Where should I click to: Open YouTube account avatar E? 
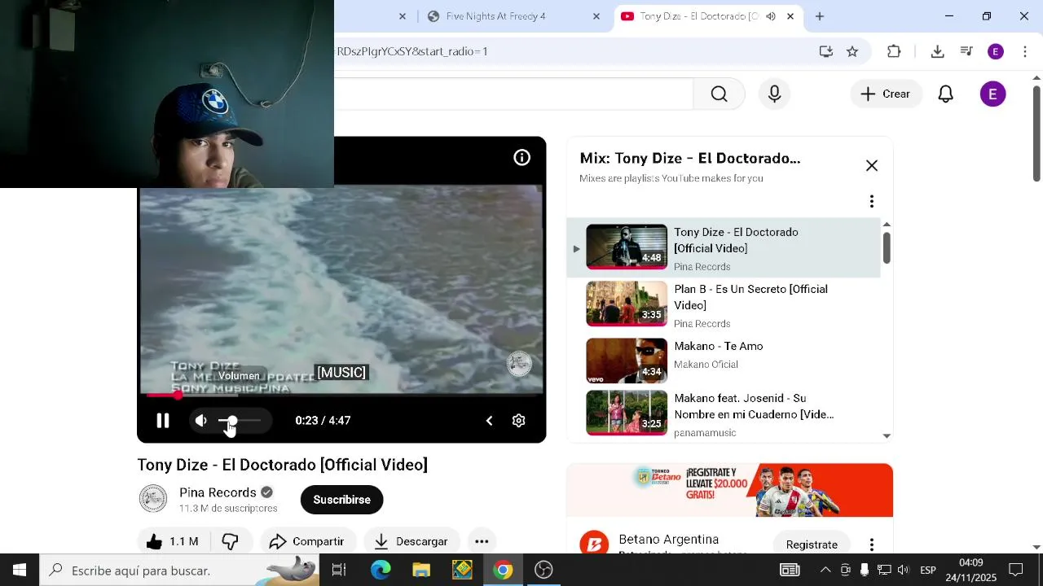pyautogui.click(x=992, y=94)
